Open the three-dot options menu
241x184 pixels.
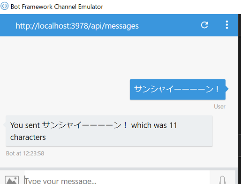click(x=227, y=25)
